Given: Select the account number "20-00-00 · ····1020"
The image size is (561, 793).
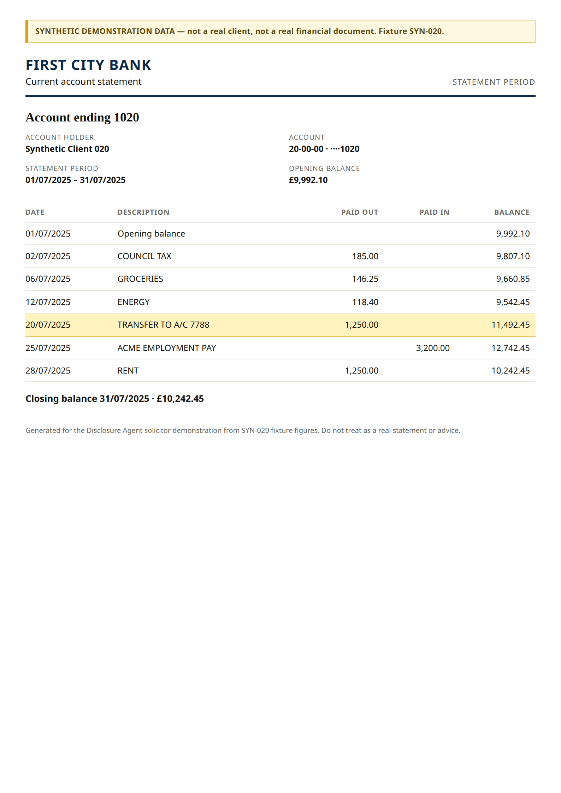Looking at the screenshot, I should click(x=324, y=149).
